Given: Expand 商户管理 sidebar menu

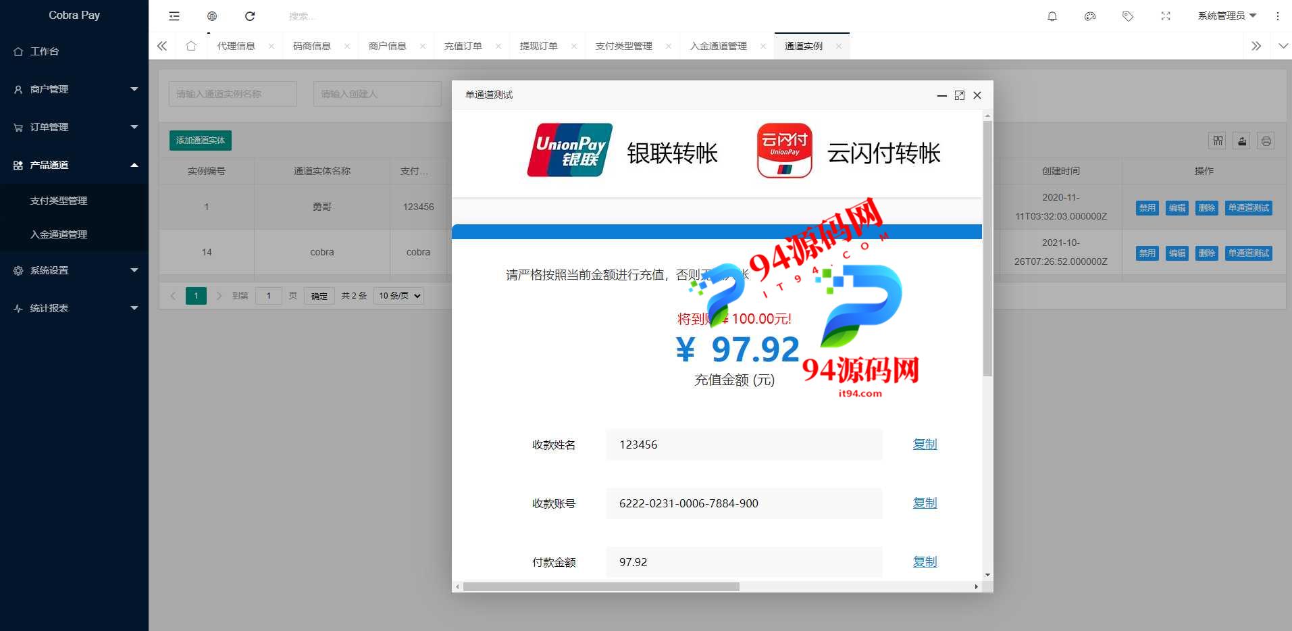Looking at the screenshot, I should pos(74,89).
